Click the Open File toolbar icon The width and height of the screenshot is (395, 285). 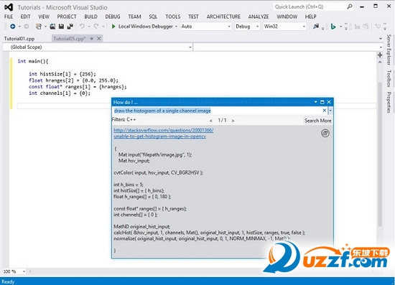52,27
